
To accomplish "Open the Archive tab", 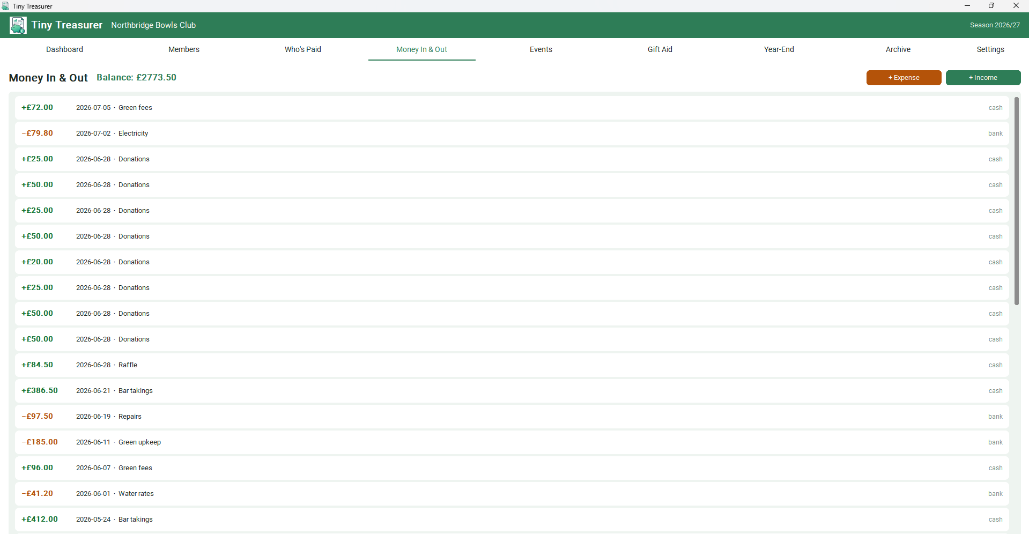I will point(898,49).
